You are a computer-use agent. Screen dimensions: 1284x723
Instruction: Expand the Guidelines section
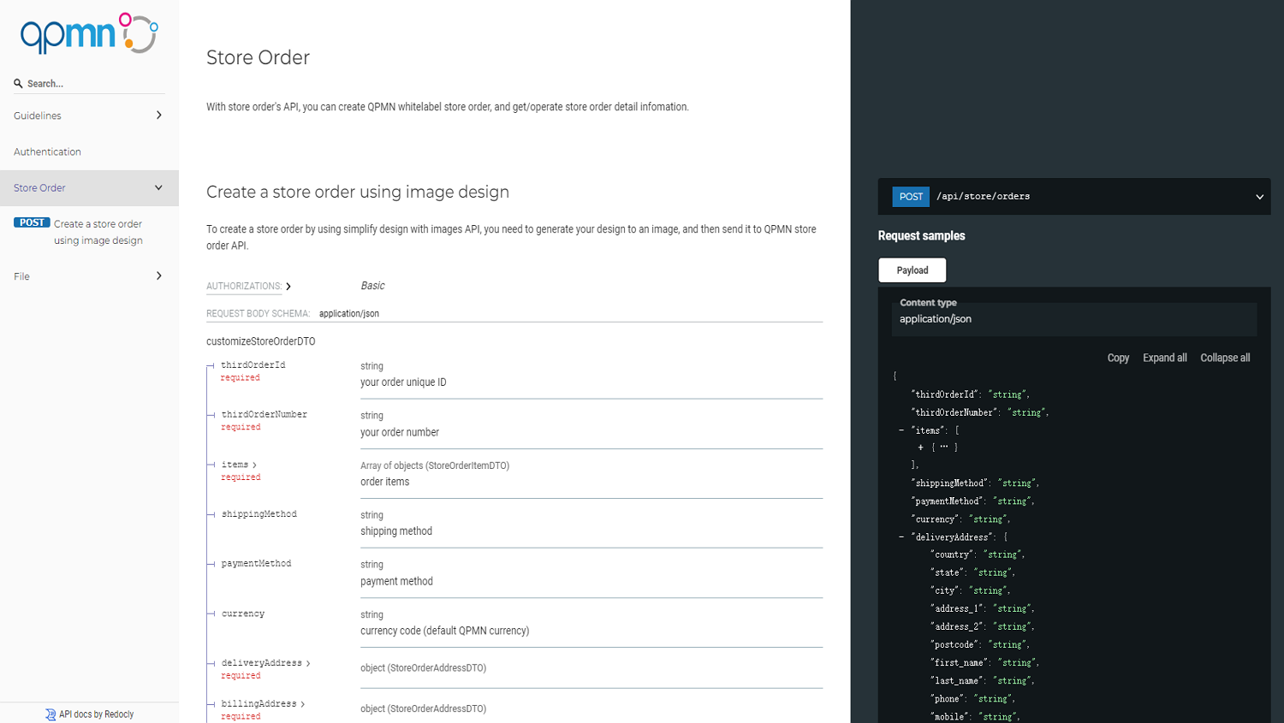click(159, 115)
